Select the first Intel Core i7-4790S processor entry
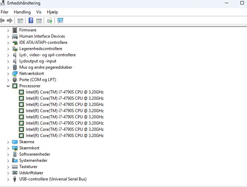Image resolution: width=247 pixels, height=187 pixels. [x=65, y=92]
